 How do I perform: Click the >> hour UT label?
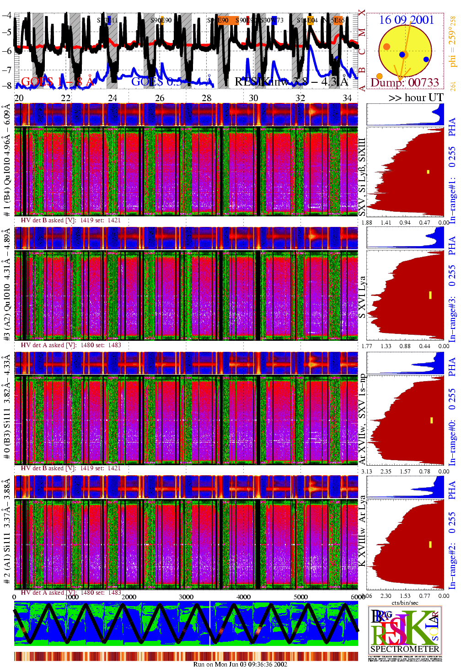pos(416,97)
